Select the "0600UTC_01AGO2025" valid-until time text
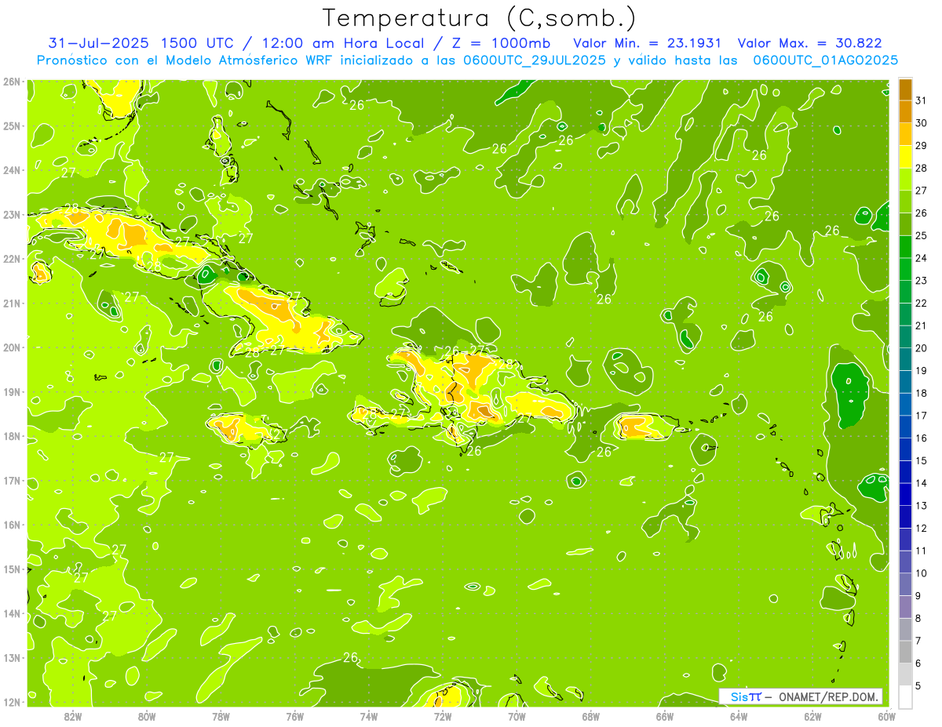Screen dimensions: 942x727 pyautogui.click(x=826, y=60)
